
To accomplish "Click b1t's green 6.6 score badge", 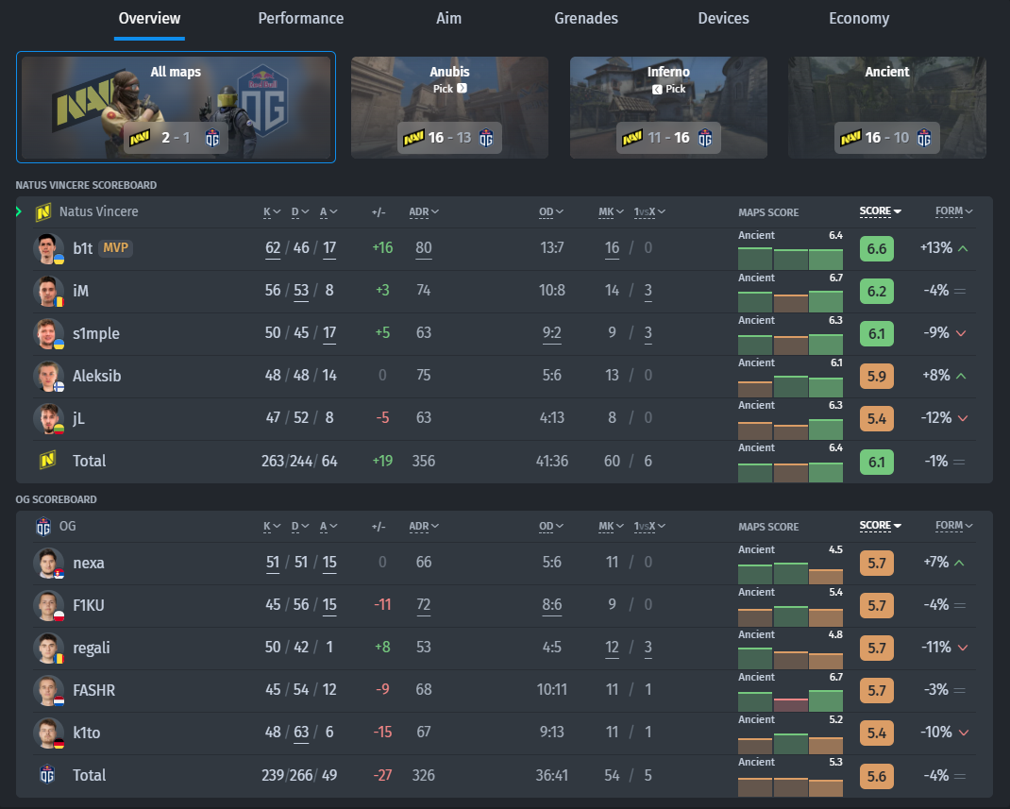I will [x=877, y=248].
